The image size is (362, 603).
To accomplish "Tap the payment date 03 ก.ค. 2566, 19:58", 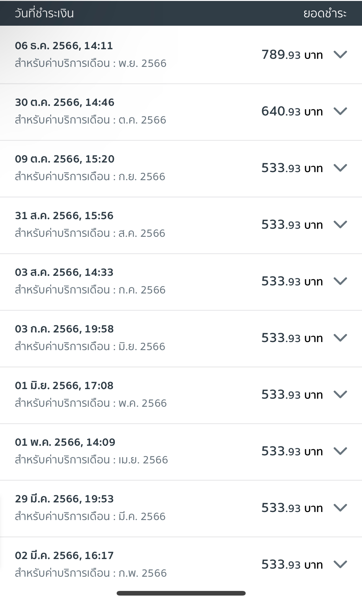I will click(x=64, y=329).
